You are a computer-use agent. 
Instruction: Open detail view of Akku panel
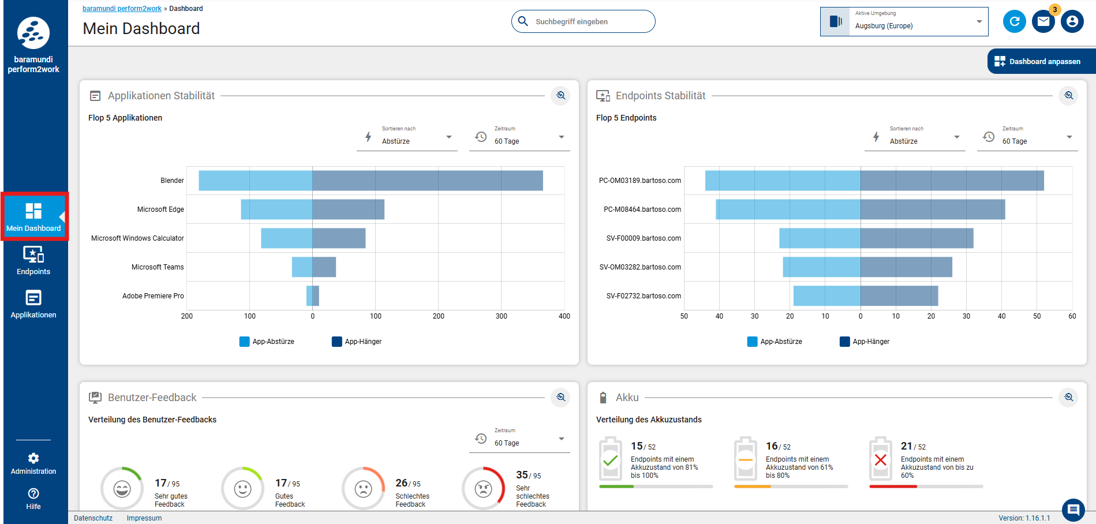click(1068, 398)
